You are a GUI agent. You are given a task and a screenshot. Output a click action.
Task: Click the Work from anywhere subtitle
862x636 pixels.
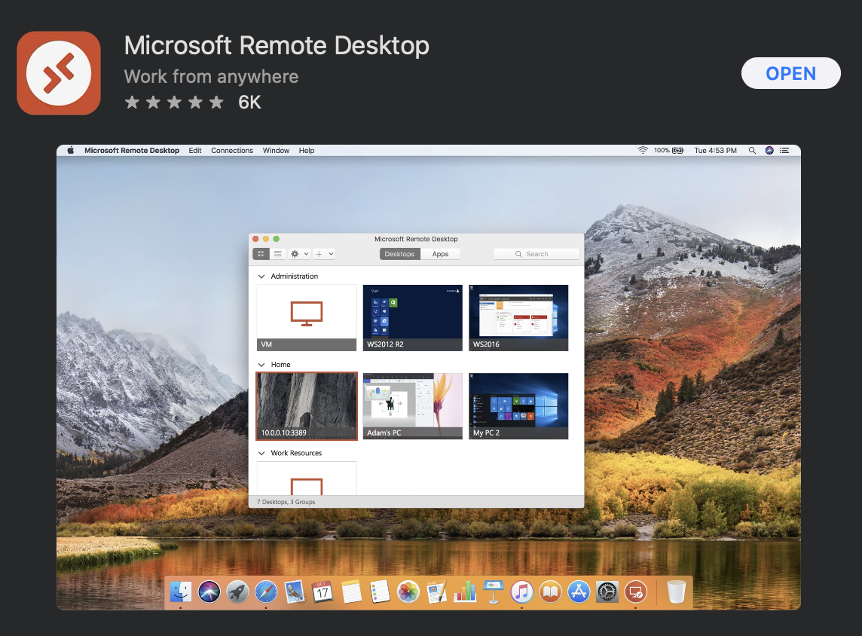211,76
